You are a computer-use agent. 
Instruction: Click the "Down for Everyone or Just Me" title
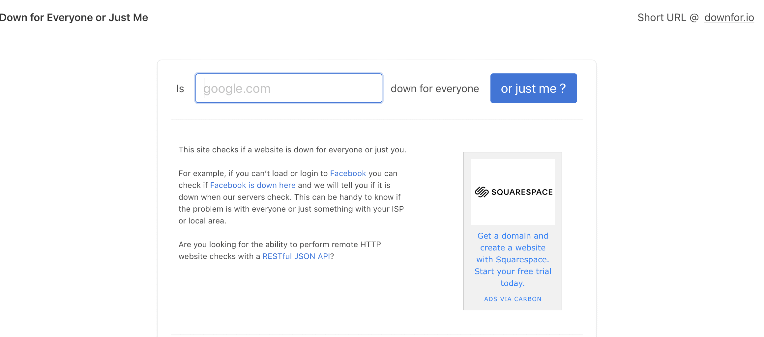(74, 17)
